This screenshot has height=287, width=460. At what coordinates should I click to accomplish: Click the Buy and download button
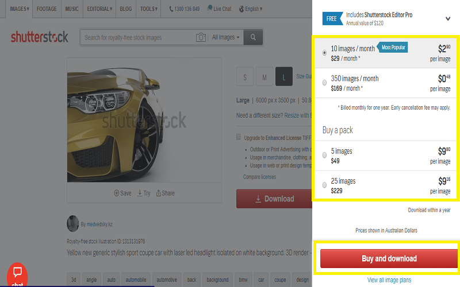tap(389, 259)
